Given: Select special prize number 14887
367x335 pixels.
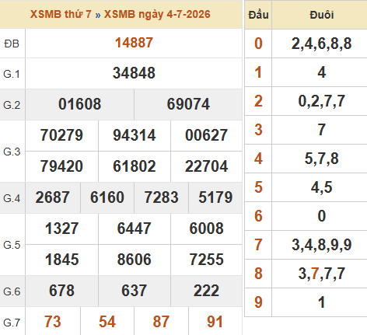Looking at the screenshot, I should 134,43.
